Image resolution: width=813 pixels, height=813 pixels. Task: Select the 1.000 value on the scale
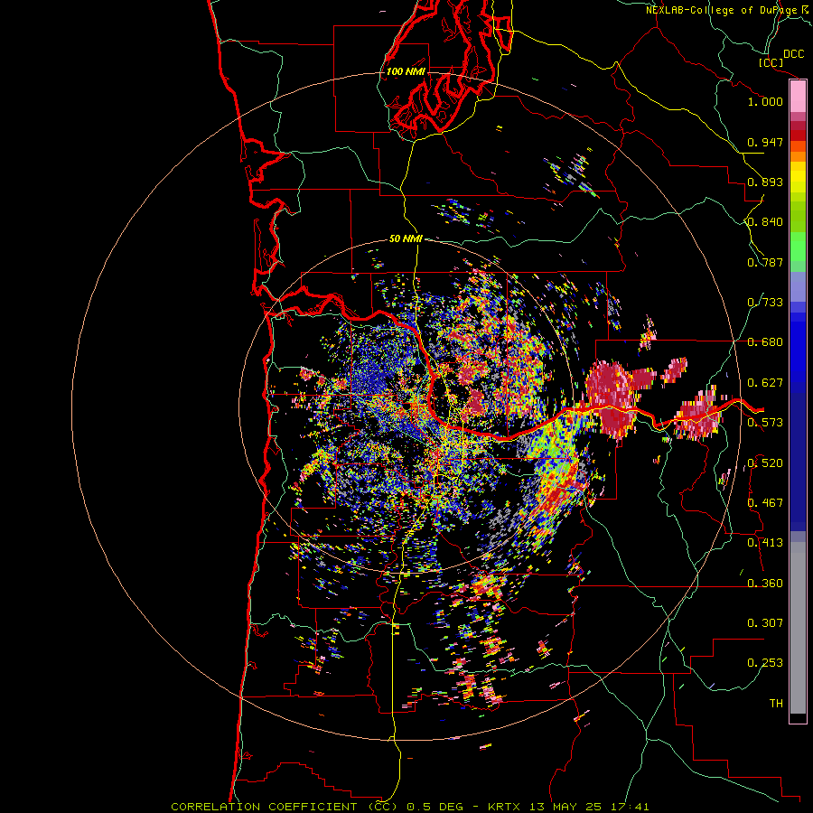(765, 101)
